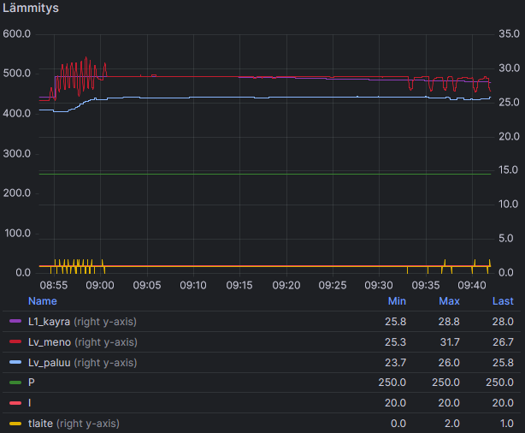Click L1_kayra Min value 25.8

[x=395, y=322]
